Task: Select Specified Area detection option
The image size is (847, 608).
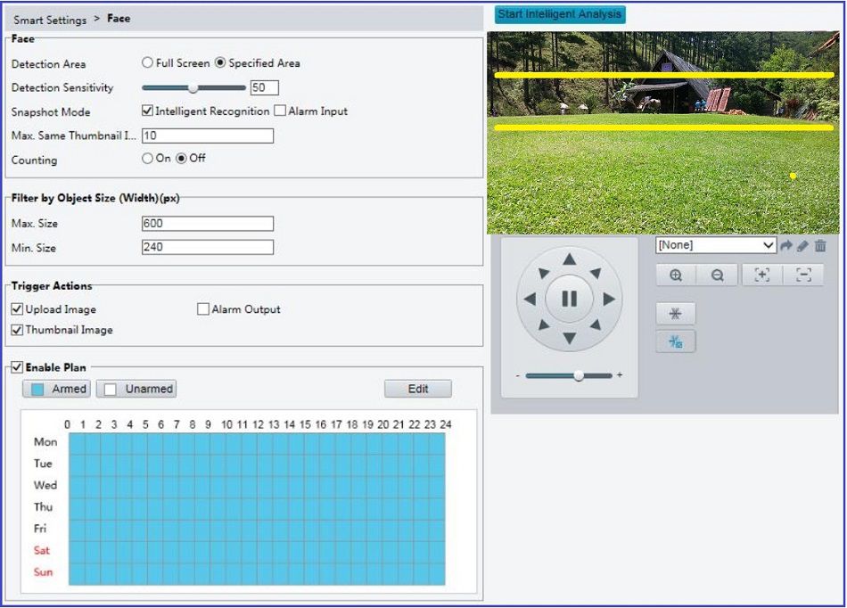Action: tap(220, 62)
